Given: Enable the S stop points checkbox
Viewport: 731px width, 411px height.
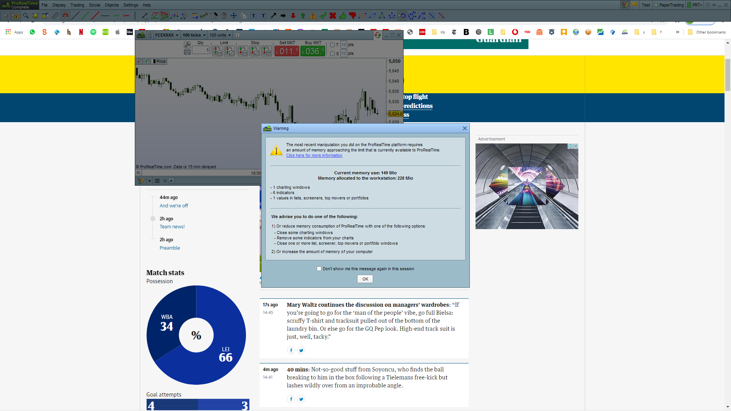Looking at the screenshot, I should coord(332,54).
